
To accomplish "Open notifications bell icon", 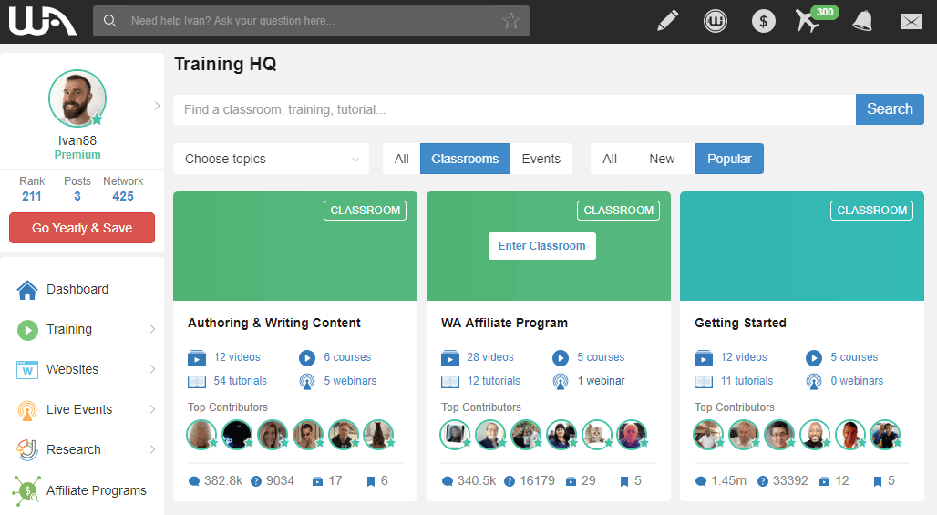I will pos(862,21).
